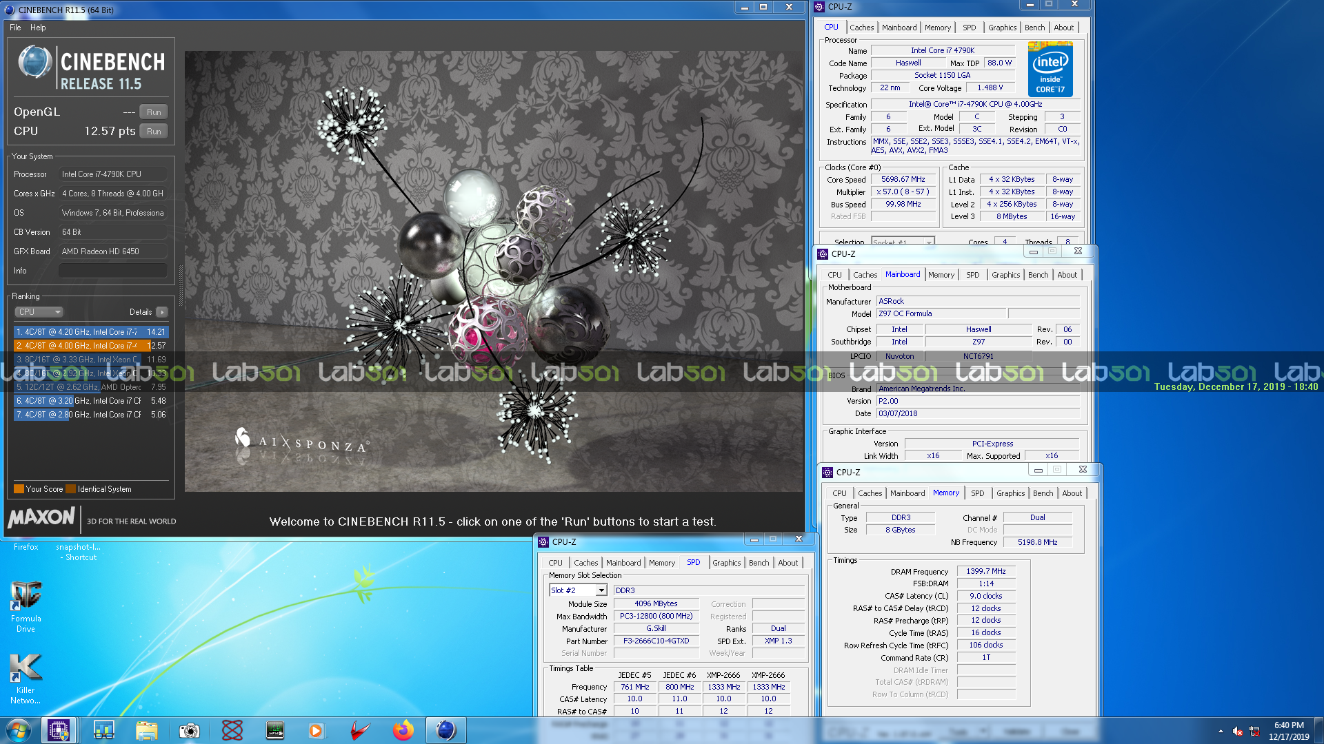Image resolution: width=1324 pixels, height=744 pixels.
Task: Click title icon of CPU-Z SPD window
Action: pyautogui.click(x=543, y=541)
